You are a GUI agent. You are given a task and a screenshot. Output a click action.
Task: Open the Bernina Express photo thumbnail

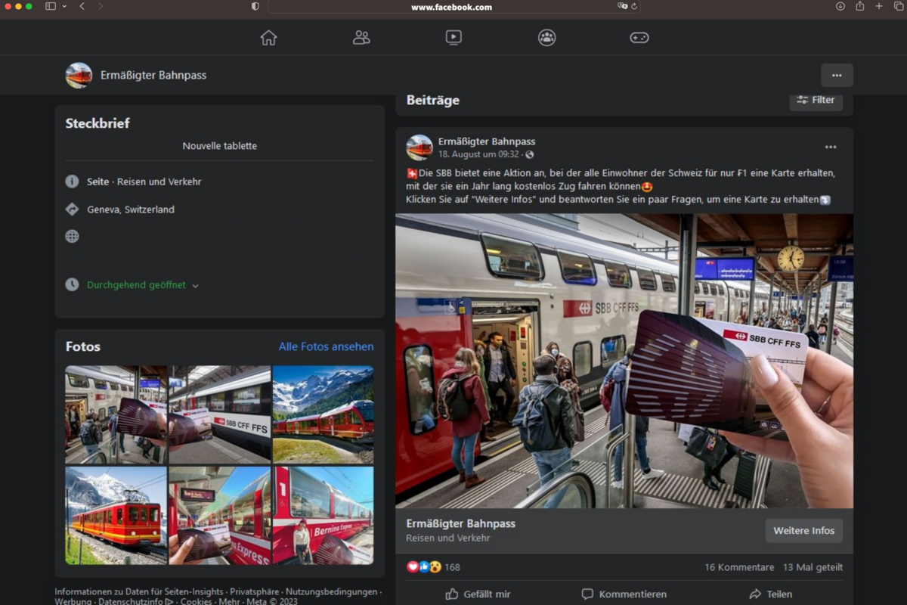(x=323, y=515)
